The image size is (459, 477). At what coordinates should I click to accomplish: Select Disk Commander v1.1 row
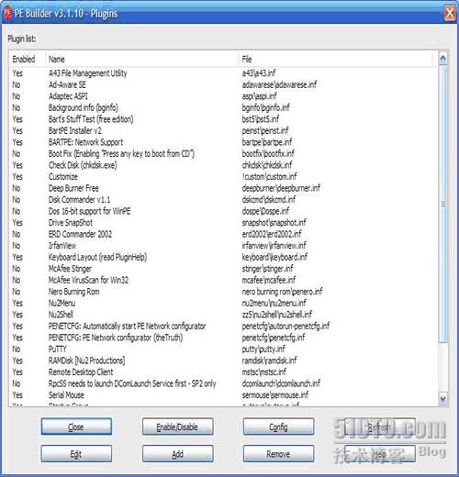click(x=223, y=200)
